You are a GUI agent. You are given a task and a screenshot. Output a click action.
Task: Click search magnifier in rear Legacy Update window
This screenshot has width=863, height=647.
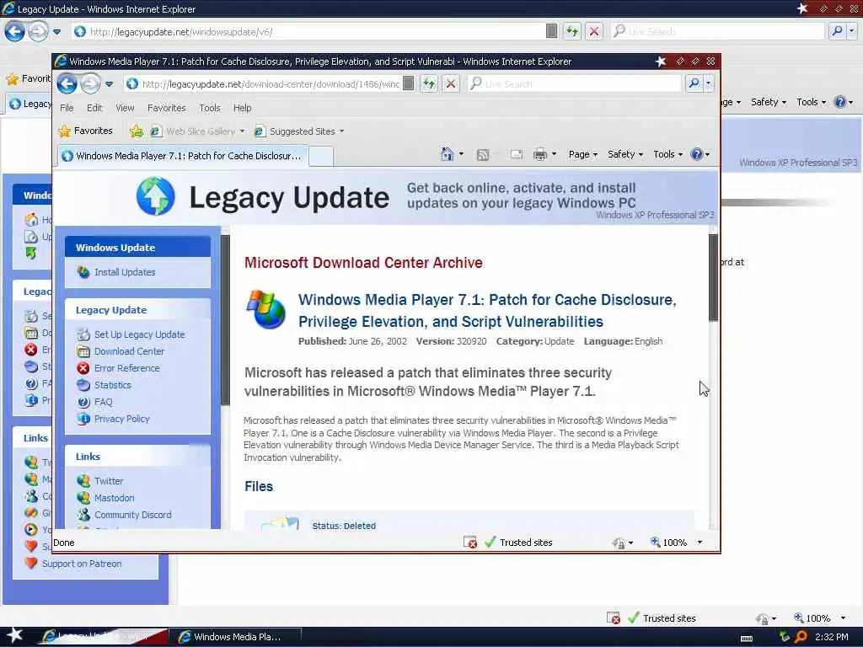pos(837,31)
